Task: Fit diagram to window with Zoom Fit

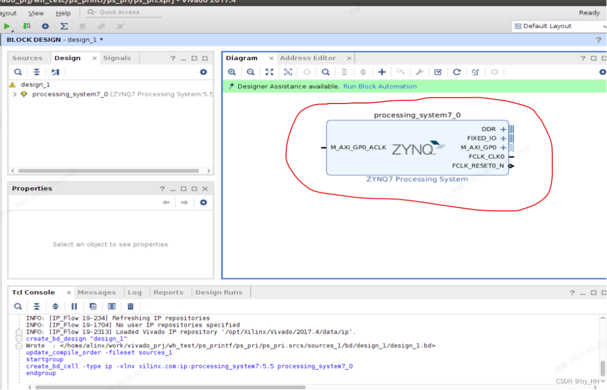Action: (x=270, y=72)
